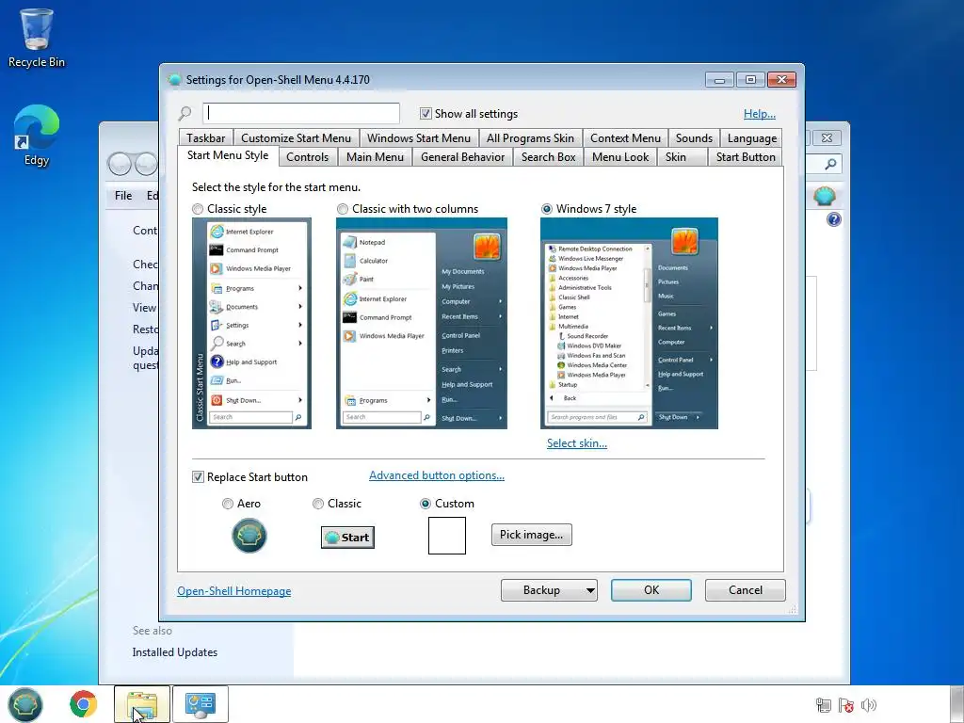The image size is (964, 723).
Task: Switch to the Menu Look tab
Action: [620, 157]
